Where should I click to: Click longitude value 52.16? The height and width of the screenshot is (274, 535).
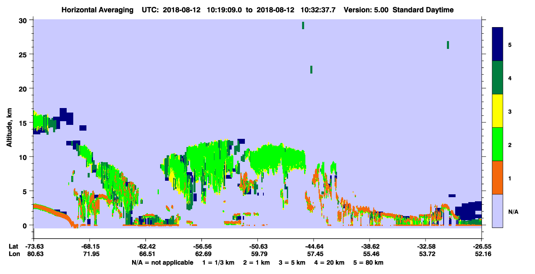click(483, 254)
